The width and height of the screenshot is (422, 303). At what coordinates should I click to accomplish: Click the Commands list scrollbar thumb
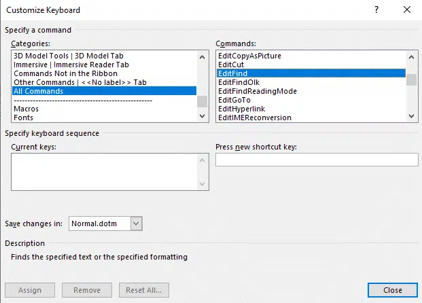point(411,79)
